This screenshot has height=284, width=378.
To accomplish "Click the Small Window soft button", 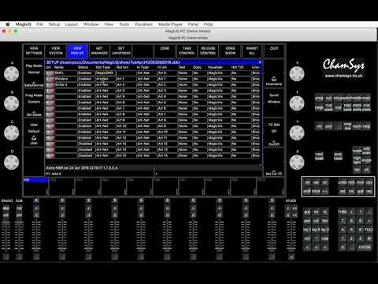I will (274, 99).
